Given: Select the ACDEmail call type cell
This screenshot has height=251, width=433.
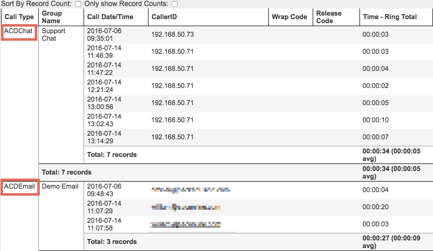Looking at the screenshot, I should pos(20,187).
